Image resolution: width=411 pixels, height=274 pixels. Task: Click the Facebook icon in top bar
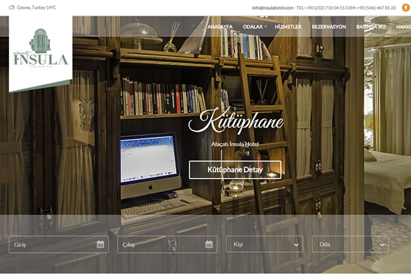pos(406,8)
